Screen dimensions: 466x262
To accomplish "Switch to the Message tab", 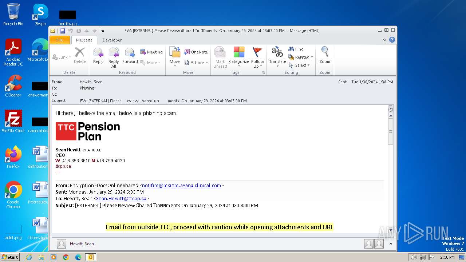I will (84, 40).
